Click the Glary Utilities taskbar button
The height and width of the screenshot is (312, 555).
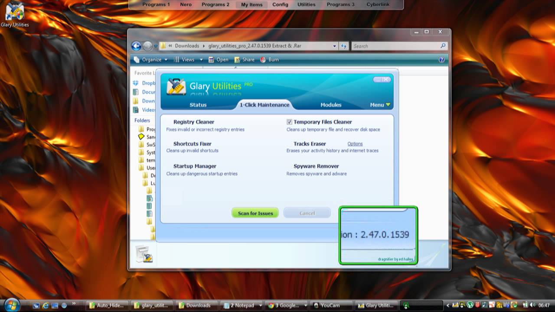coord(376,305)
